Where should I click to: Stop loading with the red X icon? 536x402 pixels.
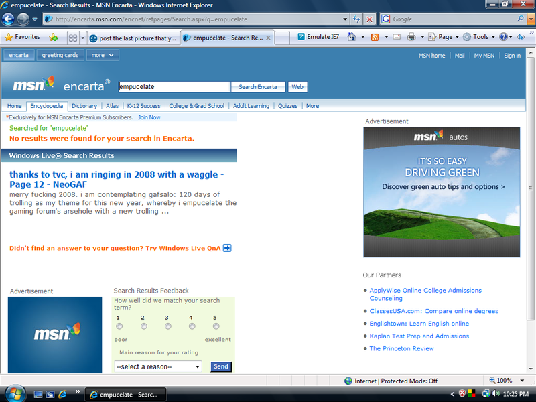(x=369, y=19)
